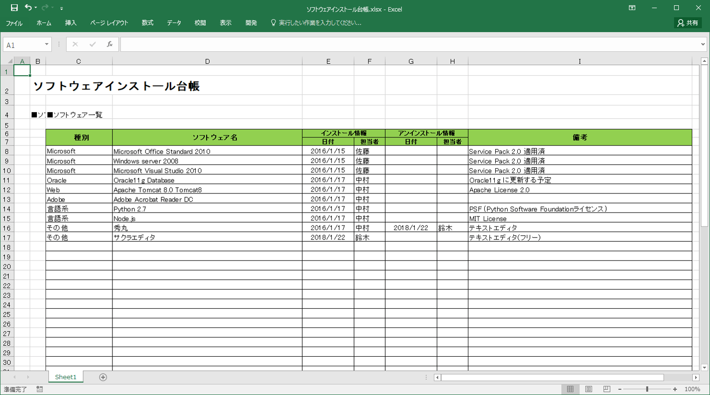Open the Customize Quick Access Toolbar dropdown
This screenshot has width=710, height=395.
pyautogui.click(x=61, y=8)
